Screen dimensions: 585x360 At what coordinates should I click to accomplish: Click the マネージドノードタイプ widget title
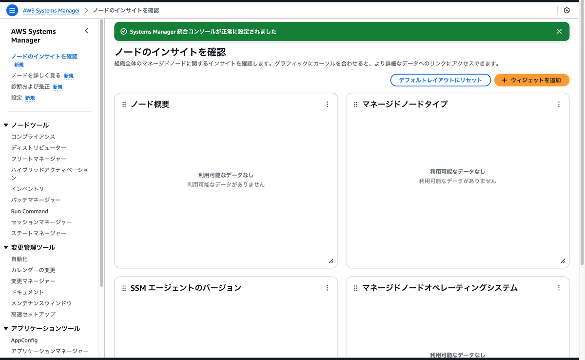click(405, 104)
